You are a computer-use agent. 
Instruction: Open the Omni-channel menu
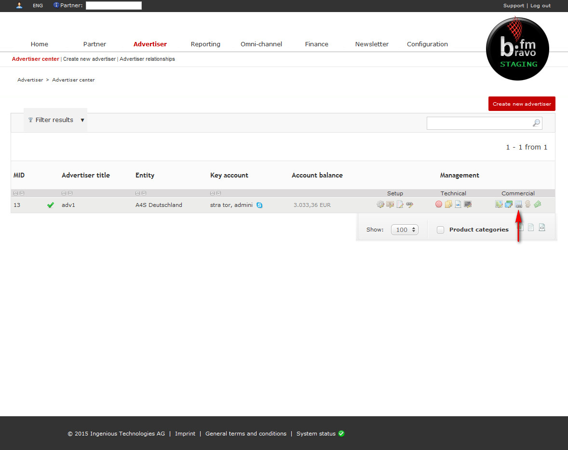[x=261, y=44]
